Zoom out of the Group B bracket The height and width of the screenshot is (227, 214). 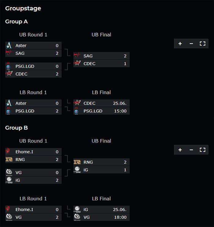191,150
